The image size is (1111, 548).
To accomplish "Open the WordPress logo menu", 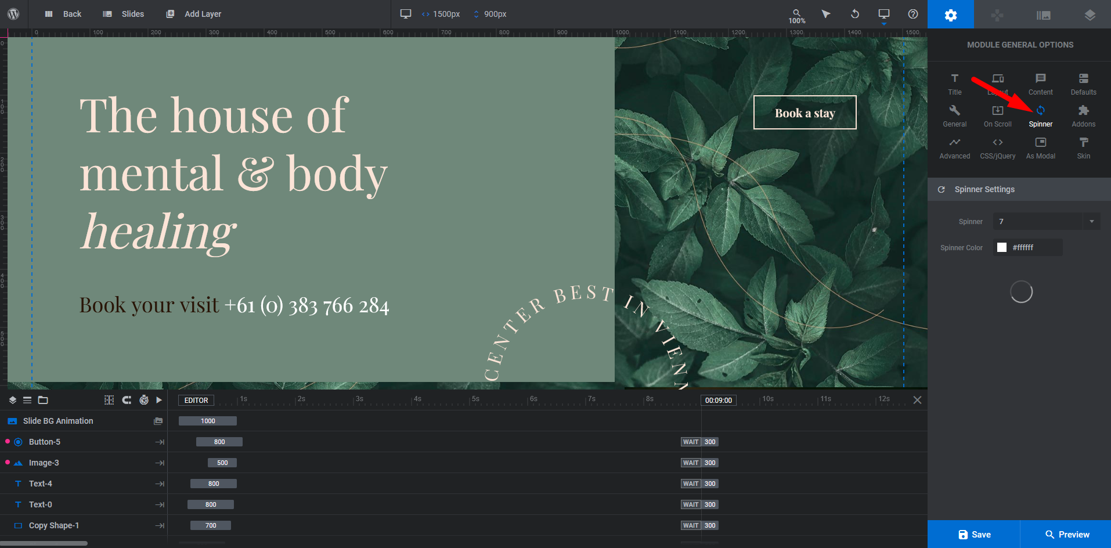I will 13,14.
